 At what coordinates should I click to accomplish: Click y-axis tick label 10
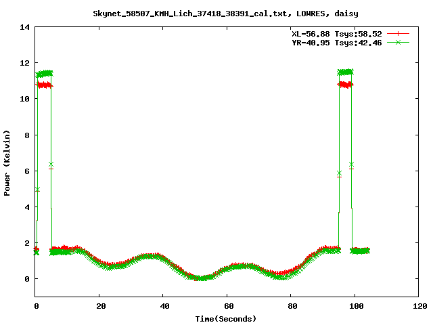(x=25, y=99)
